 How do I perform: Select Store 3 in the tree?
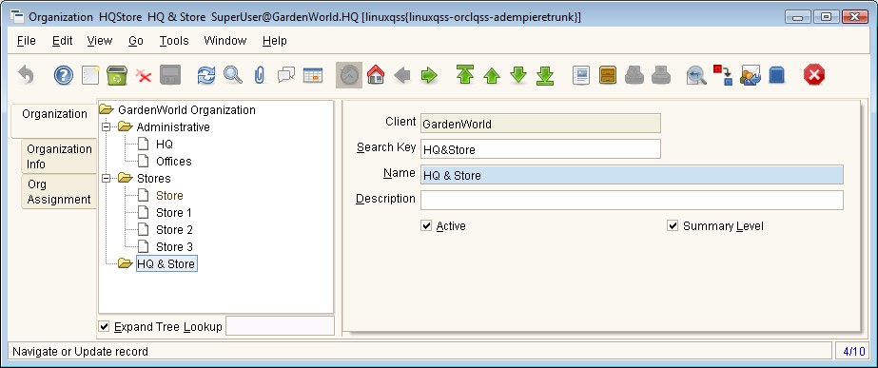tap(174, 246)
